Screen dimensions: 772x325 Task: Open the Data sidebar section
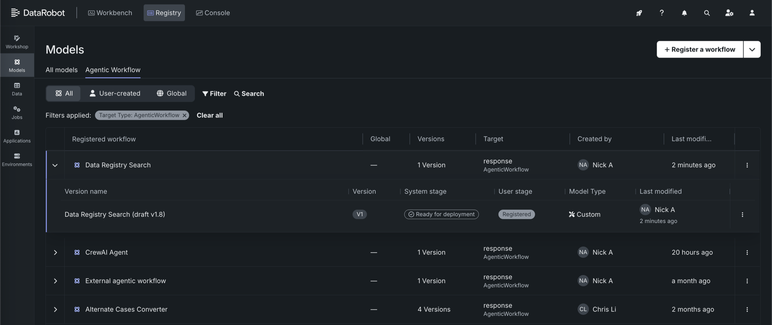[x=17, y=89]
